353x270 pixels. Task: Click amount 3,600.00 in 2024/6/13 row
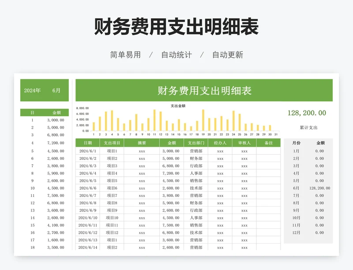click(171, 240)
